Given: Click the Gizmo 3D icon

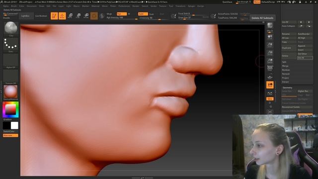Looking at the screenshot, I should [94, 16].
